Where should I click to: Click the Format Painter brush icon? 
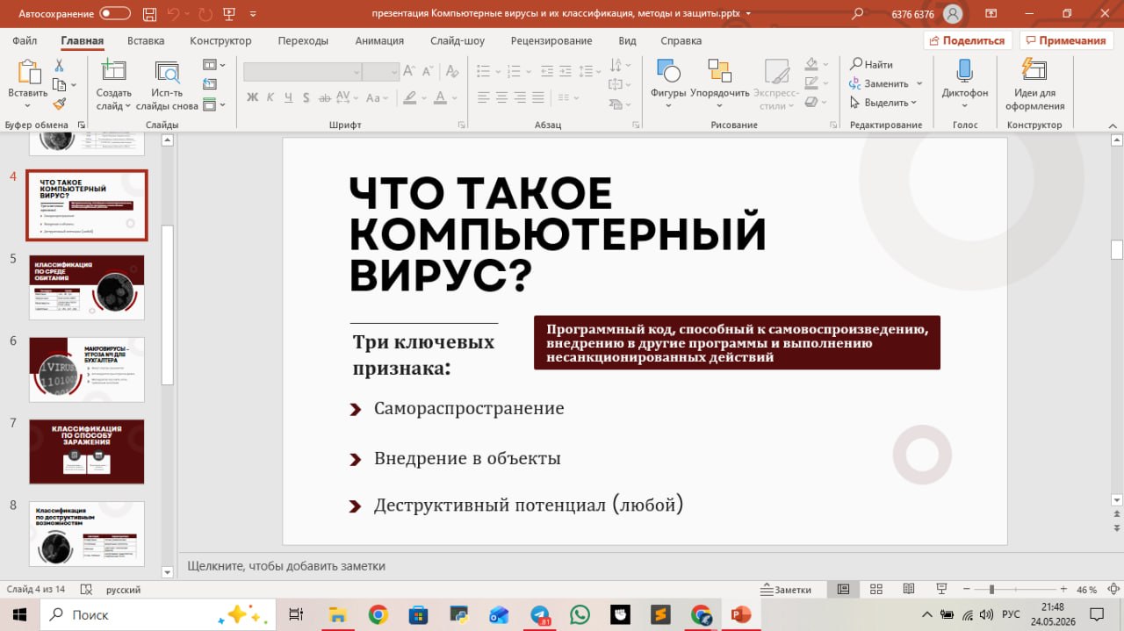coord(59,104)
